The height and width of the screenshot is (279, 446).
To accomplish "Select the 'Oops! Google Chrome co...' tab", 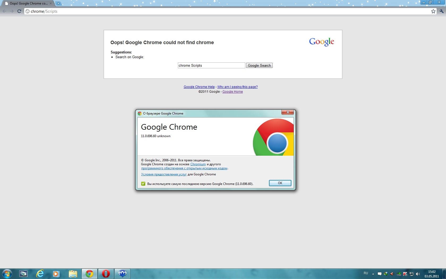I will (28, 3).
